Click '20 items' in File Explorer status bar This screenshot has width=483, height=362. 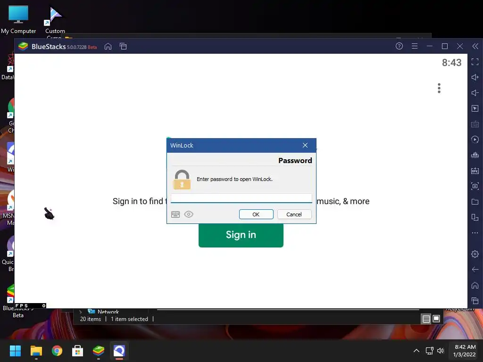click(x=91, y=319)
